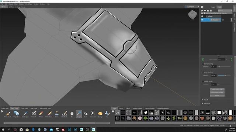Select the Projection paint tool
Screen dimensions: 236x132
[x=17, y=114]
